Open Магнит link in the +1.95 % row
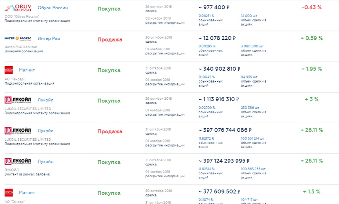Screen dimensions: 339x204 pos(27,70)
